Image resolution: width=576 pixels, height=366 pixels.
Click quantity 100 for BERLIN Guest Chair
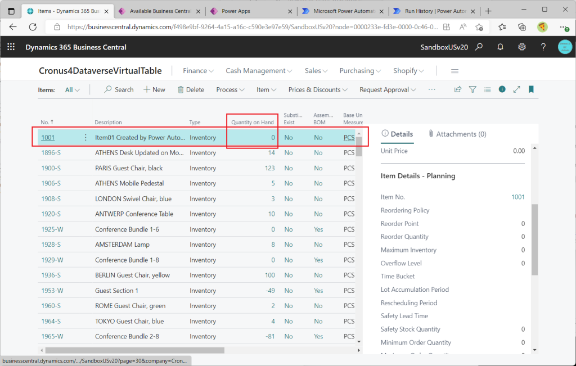tap(270, 275)
